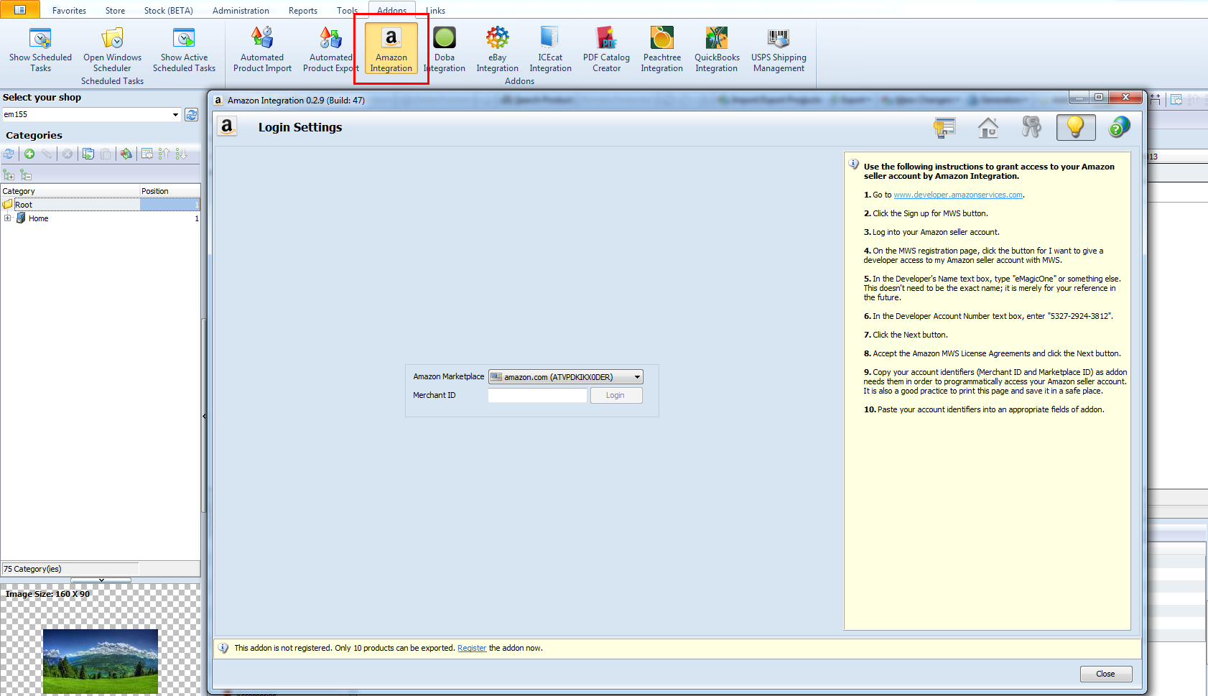Refresh the categories list

9,154
